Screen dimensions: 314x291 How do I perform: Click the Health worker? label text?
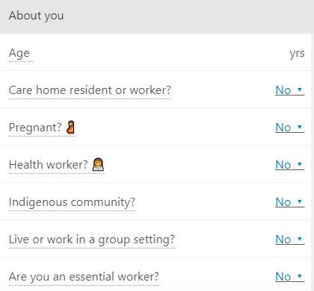pos(49,165)
